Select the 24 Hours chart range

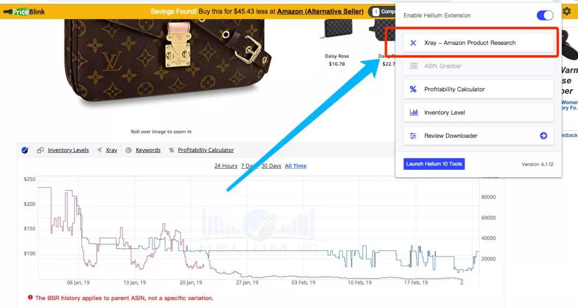coord(226,166)
